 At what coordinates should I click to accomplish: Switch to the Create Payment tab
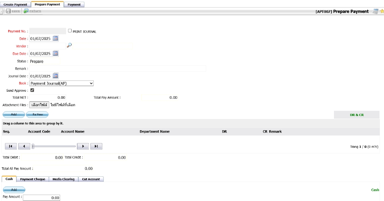pos(15,4)
